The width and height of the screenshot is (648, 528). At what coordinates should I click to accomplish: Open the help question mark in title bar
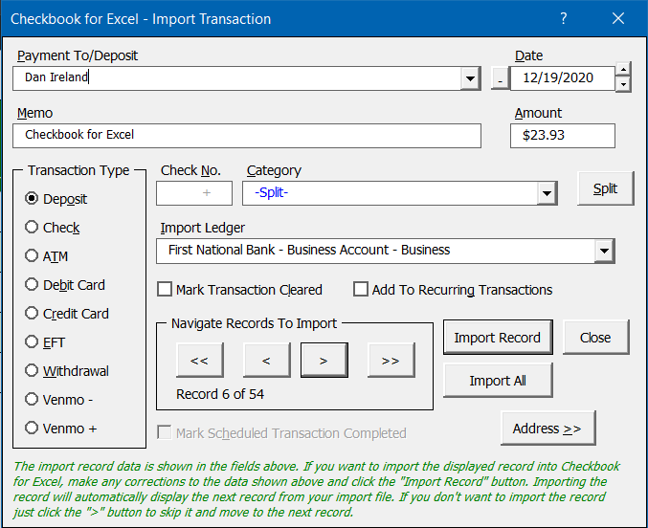564,18
